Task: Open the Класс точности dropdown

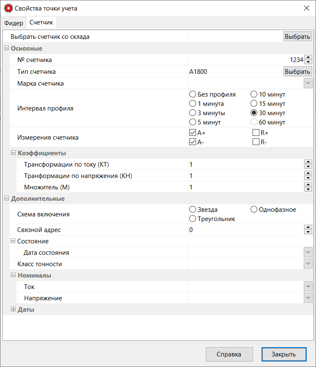Action: (x=308, y=264)
